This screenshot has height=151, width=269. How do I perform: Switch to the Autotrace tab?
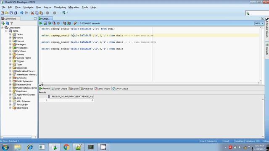[87, 89]
